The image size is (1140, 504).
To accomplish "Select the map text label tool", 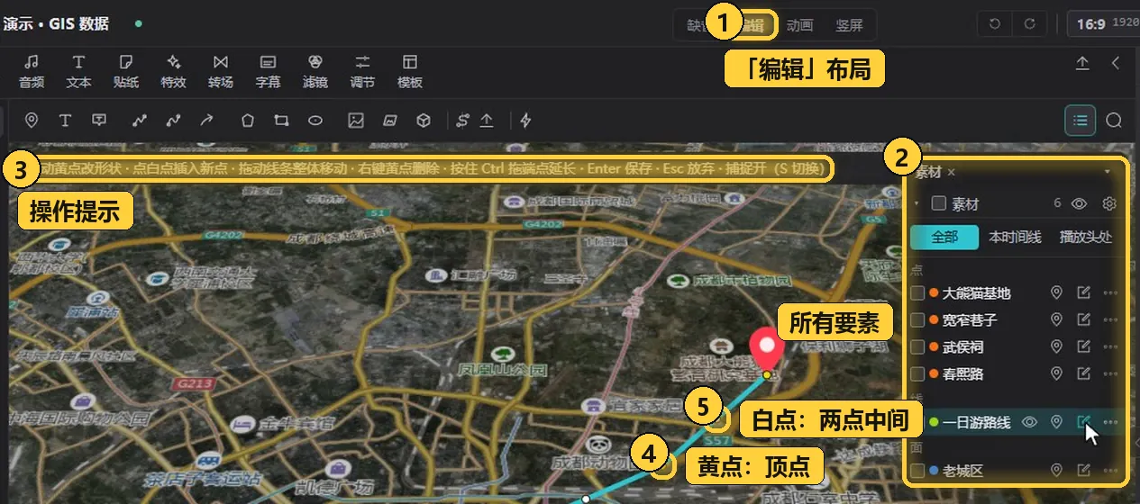I will pos(65,120).
